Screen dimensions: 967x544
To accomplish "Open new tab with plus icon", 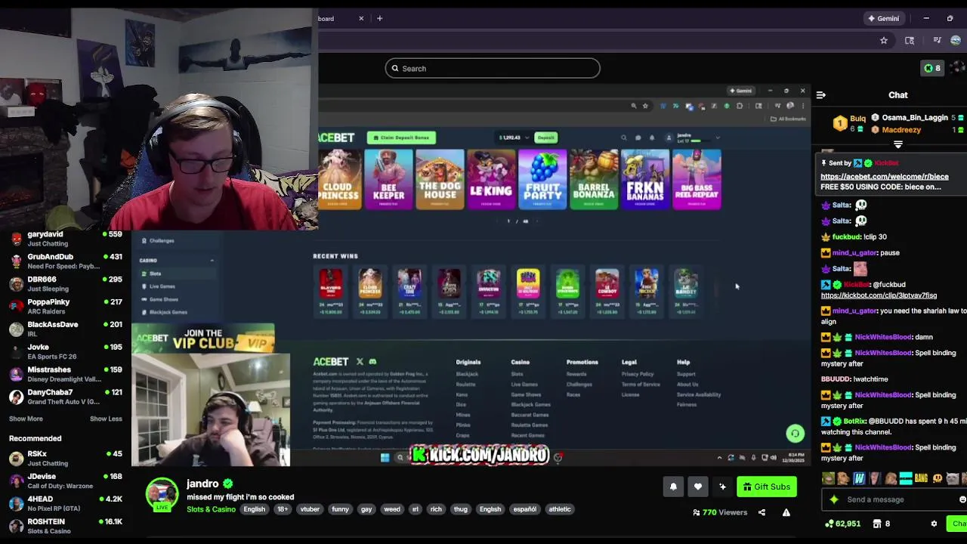I will pyautogui.click(x=380, y=18).
